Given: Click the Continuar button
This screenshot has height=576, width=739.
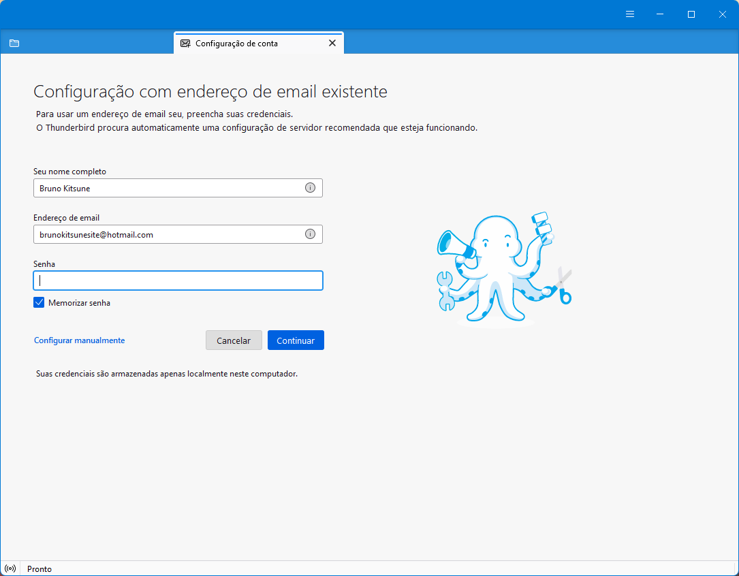Looking at the screenshot, I should [296, 340].
